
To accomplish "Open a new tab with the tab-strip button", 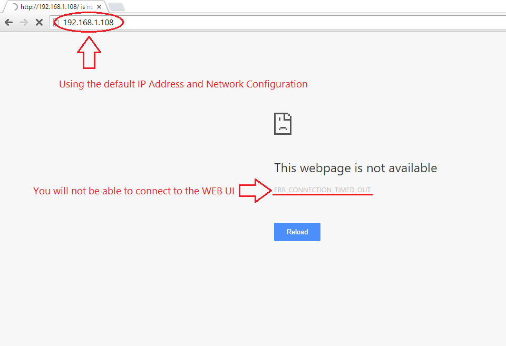I will 116,7.
